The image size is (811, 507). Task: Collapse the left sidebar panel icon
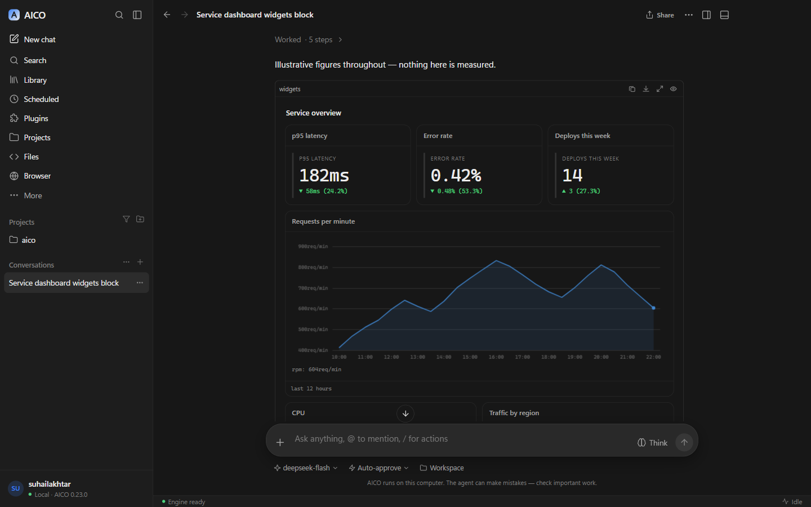[137, 15]
